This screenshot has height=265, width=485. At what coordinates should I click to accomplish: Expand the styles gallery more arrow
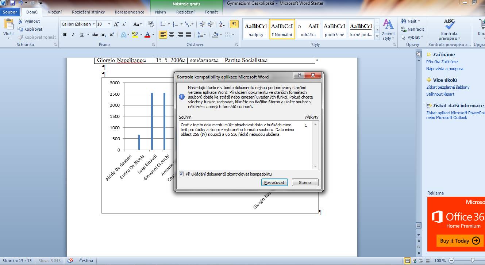377,37
